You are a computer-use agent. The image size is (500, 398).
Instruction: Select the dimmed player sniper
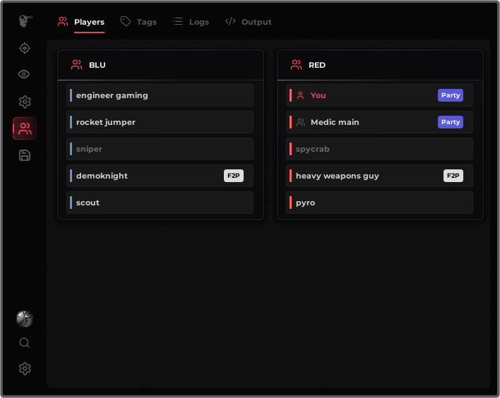point(160,149)
